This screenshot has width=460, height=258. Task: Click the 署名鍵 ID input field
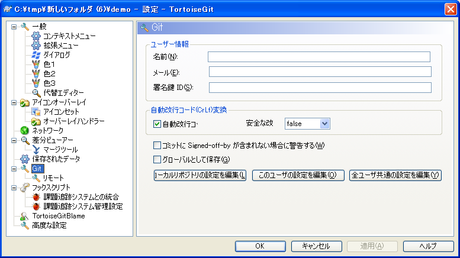click(x=320, y=88)
